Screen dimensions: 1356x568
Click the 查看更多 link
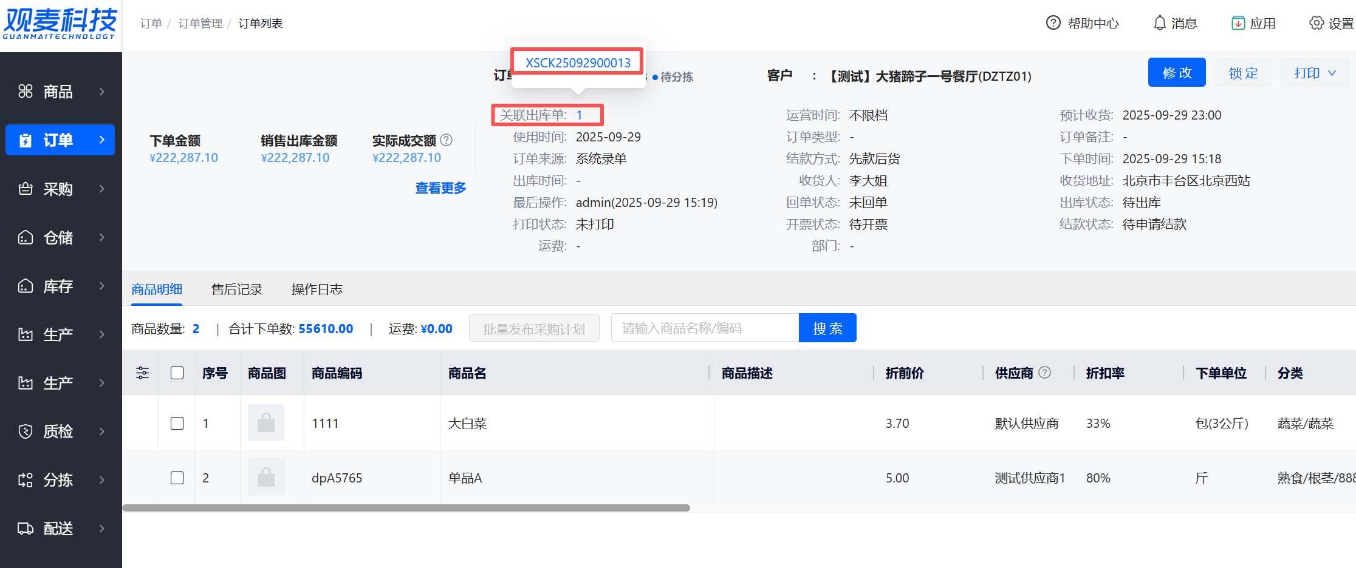click(441, 188)
